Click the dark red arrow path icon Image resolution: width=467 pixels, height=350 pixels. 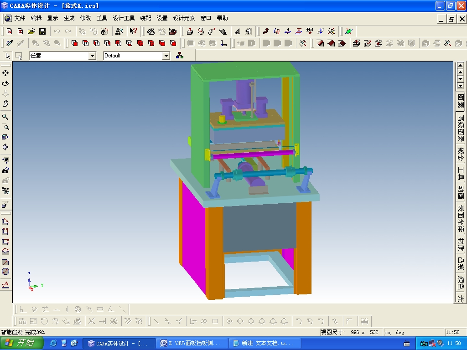pyautogui.click(x=266, y=31)
